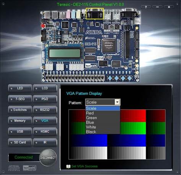The image size is (181, 175).
Task: Click the bright red bar in preview
Action: 133,116
